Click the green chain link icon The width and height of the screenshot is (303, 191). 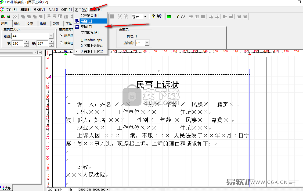9,16
